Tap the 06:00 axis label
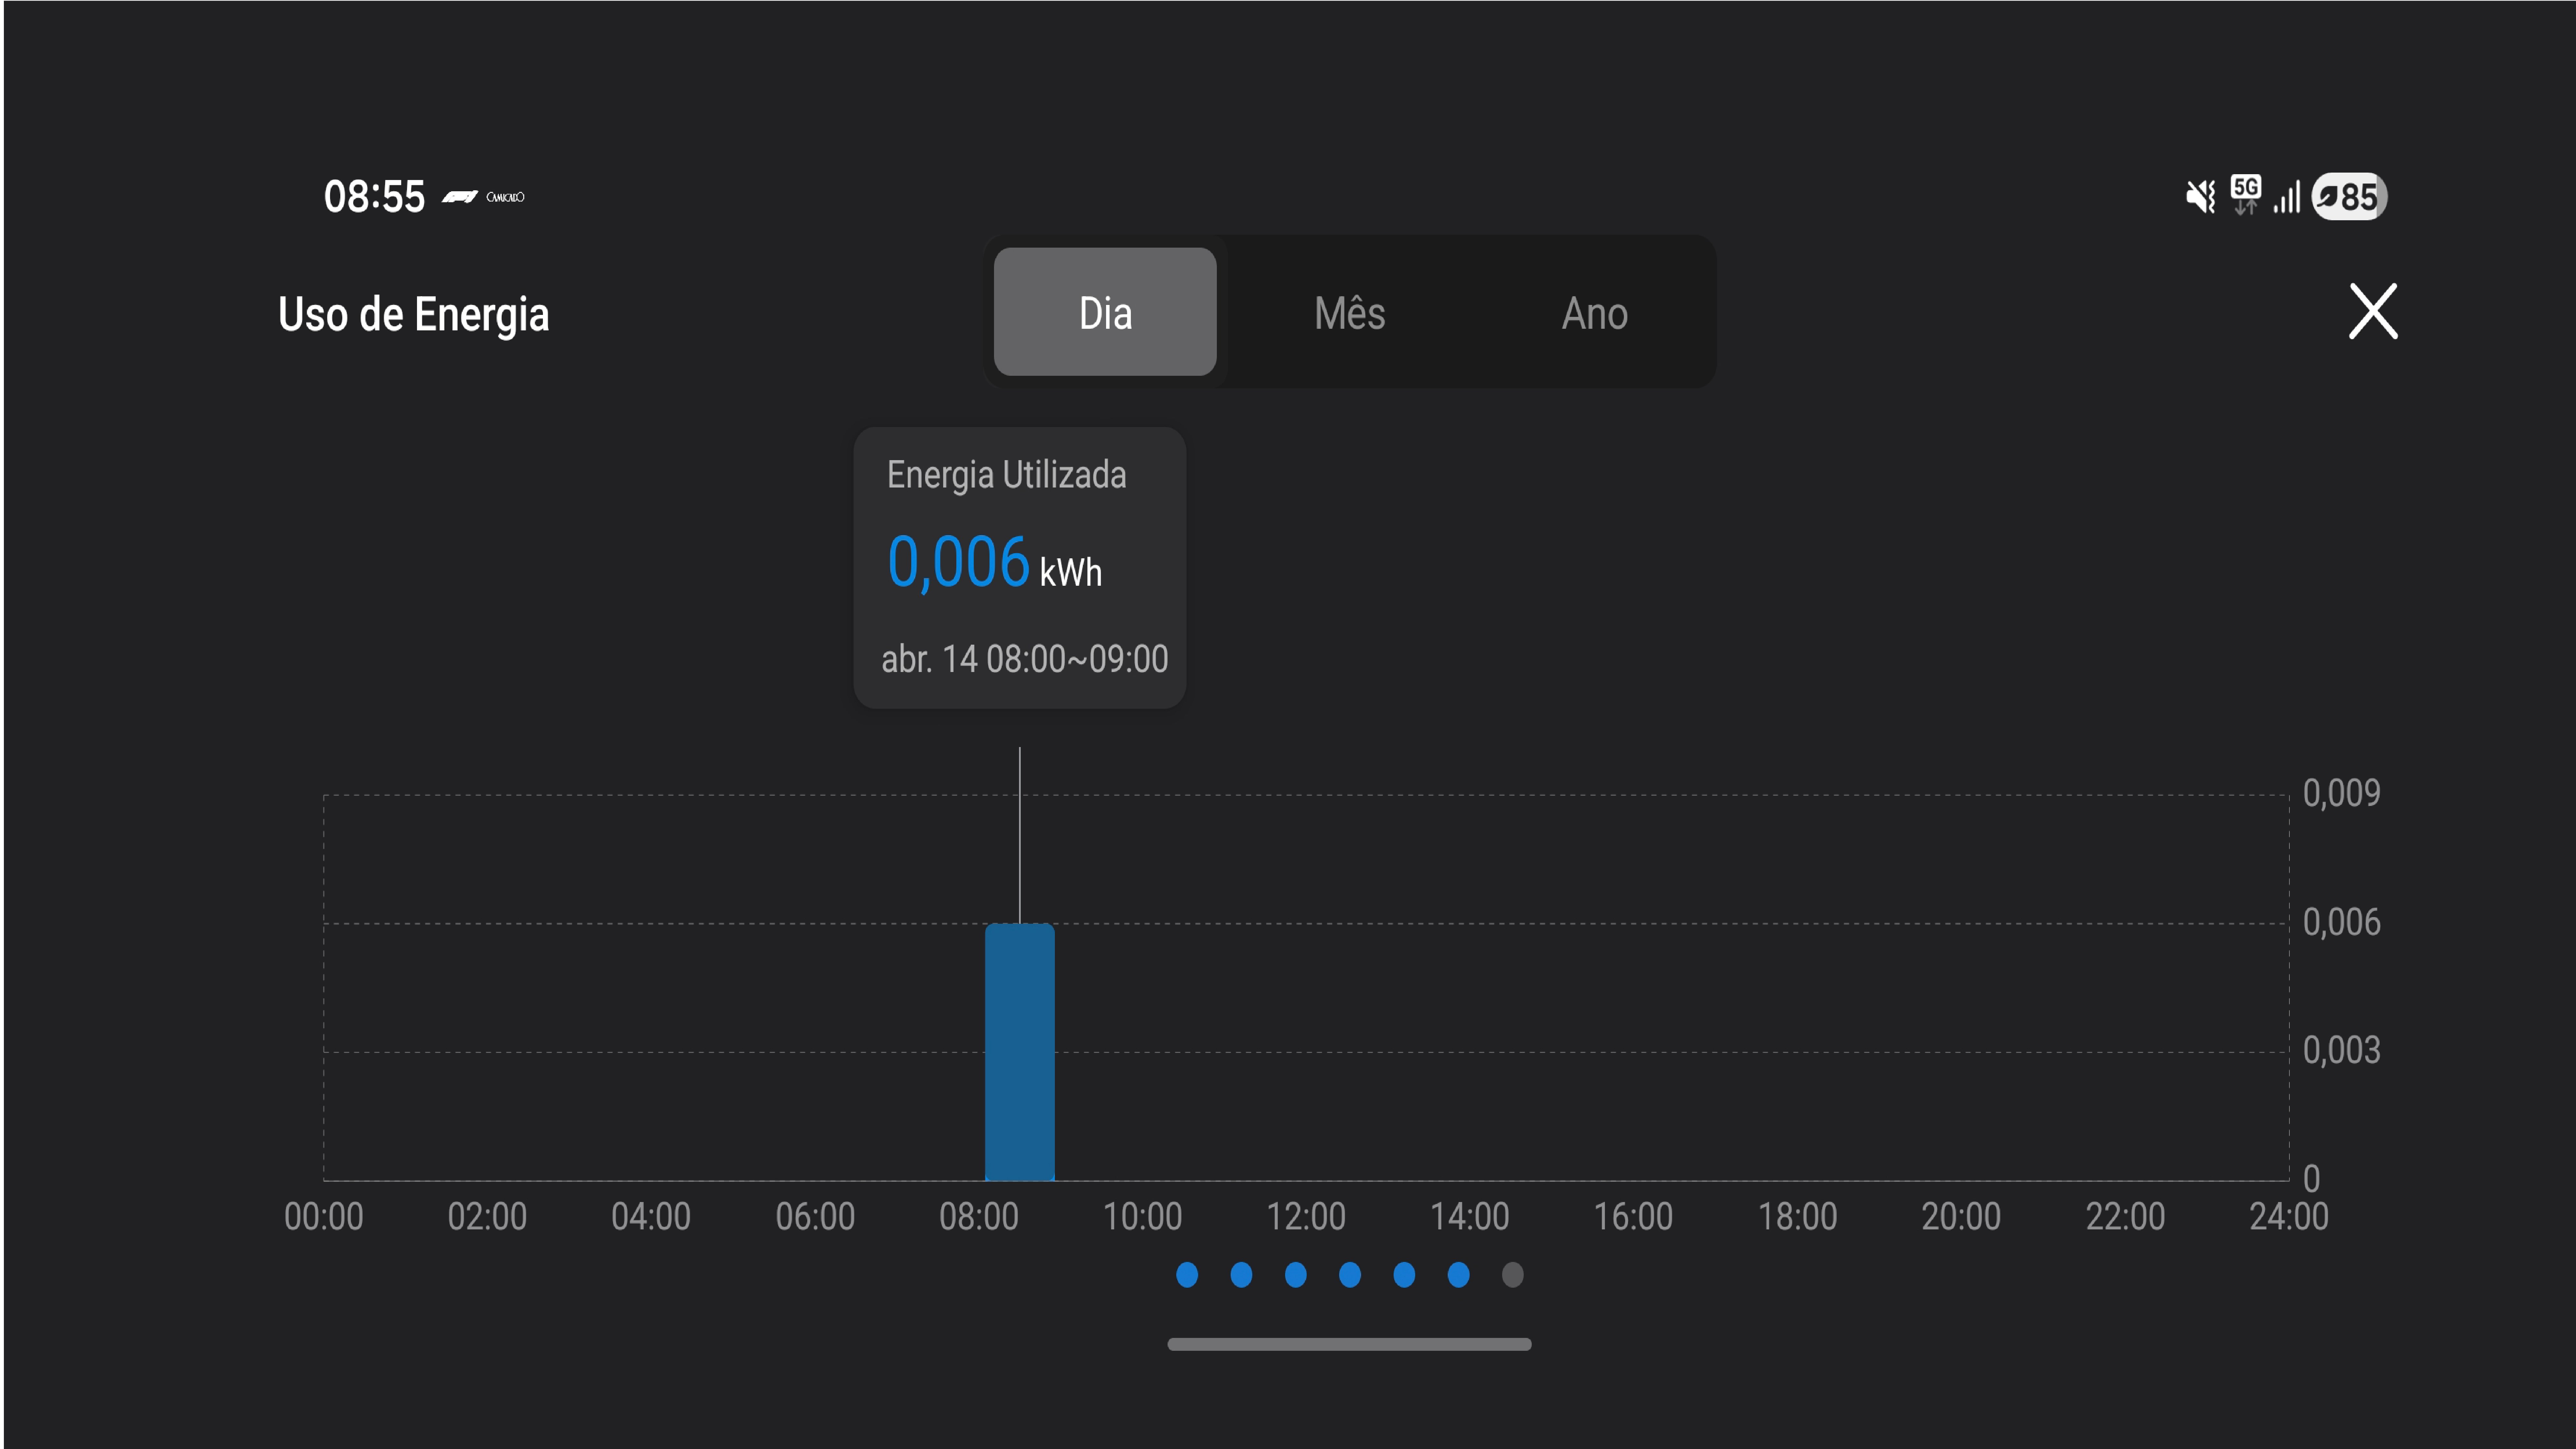This screenshot has width=2576, height=1449. 815,1217
